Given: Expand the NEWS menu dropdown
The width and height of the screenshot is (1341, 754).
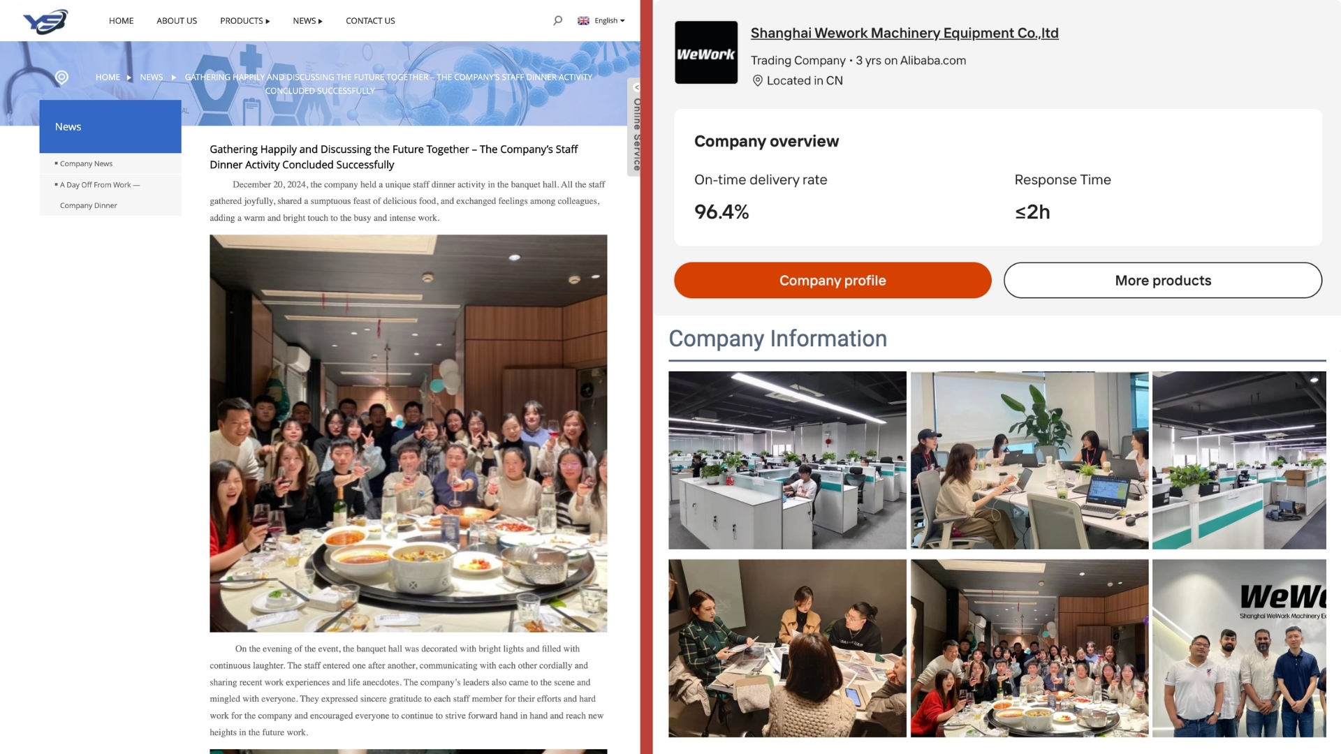Looking at the screenshot, I should 307,20.
